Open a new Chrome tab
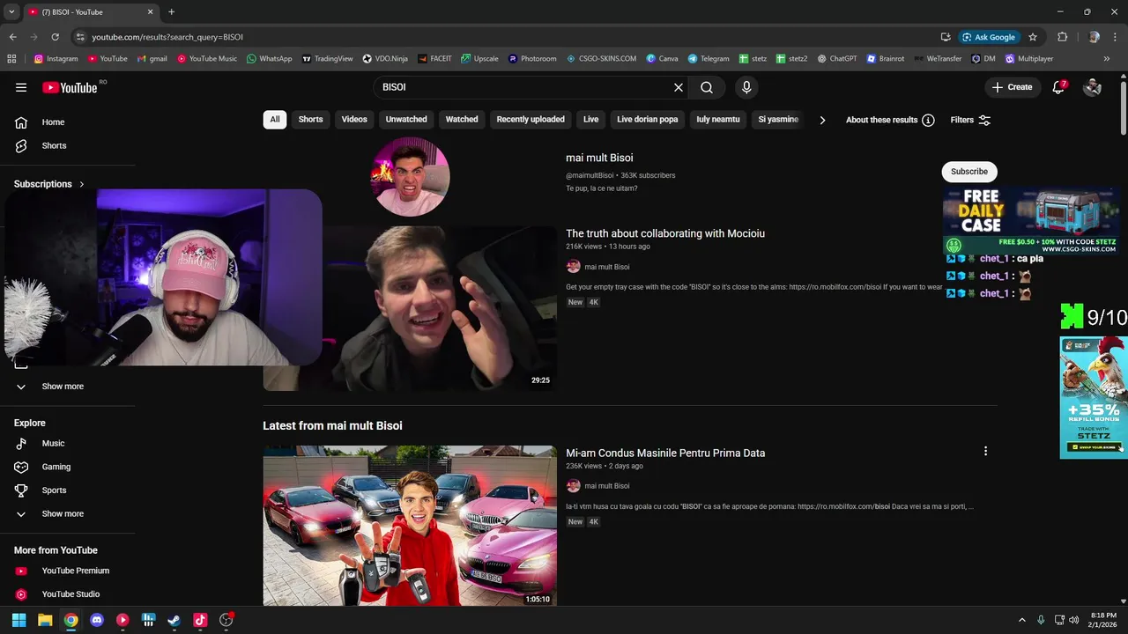Screen dimensions: 1128x634 point(172,12)
